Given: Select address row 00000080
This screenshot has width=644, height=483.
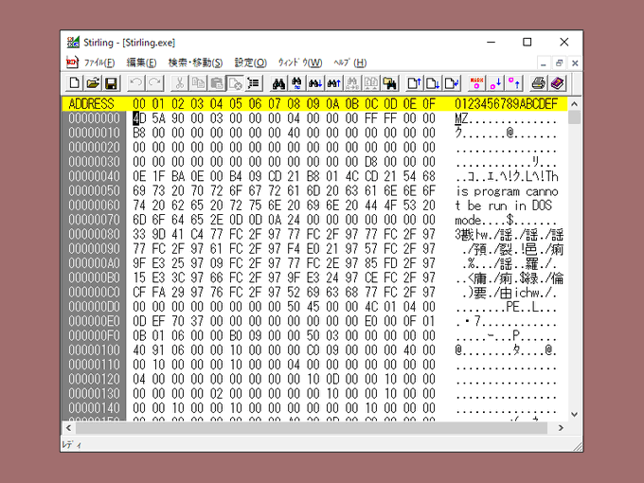Looking at the screenshot, I should [x=94, y=234].
